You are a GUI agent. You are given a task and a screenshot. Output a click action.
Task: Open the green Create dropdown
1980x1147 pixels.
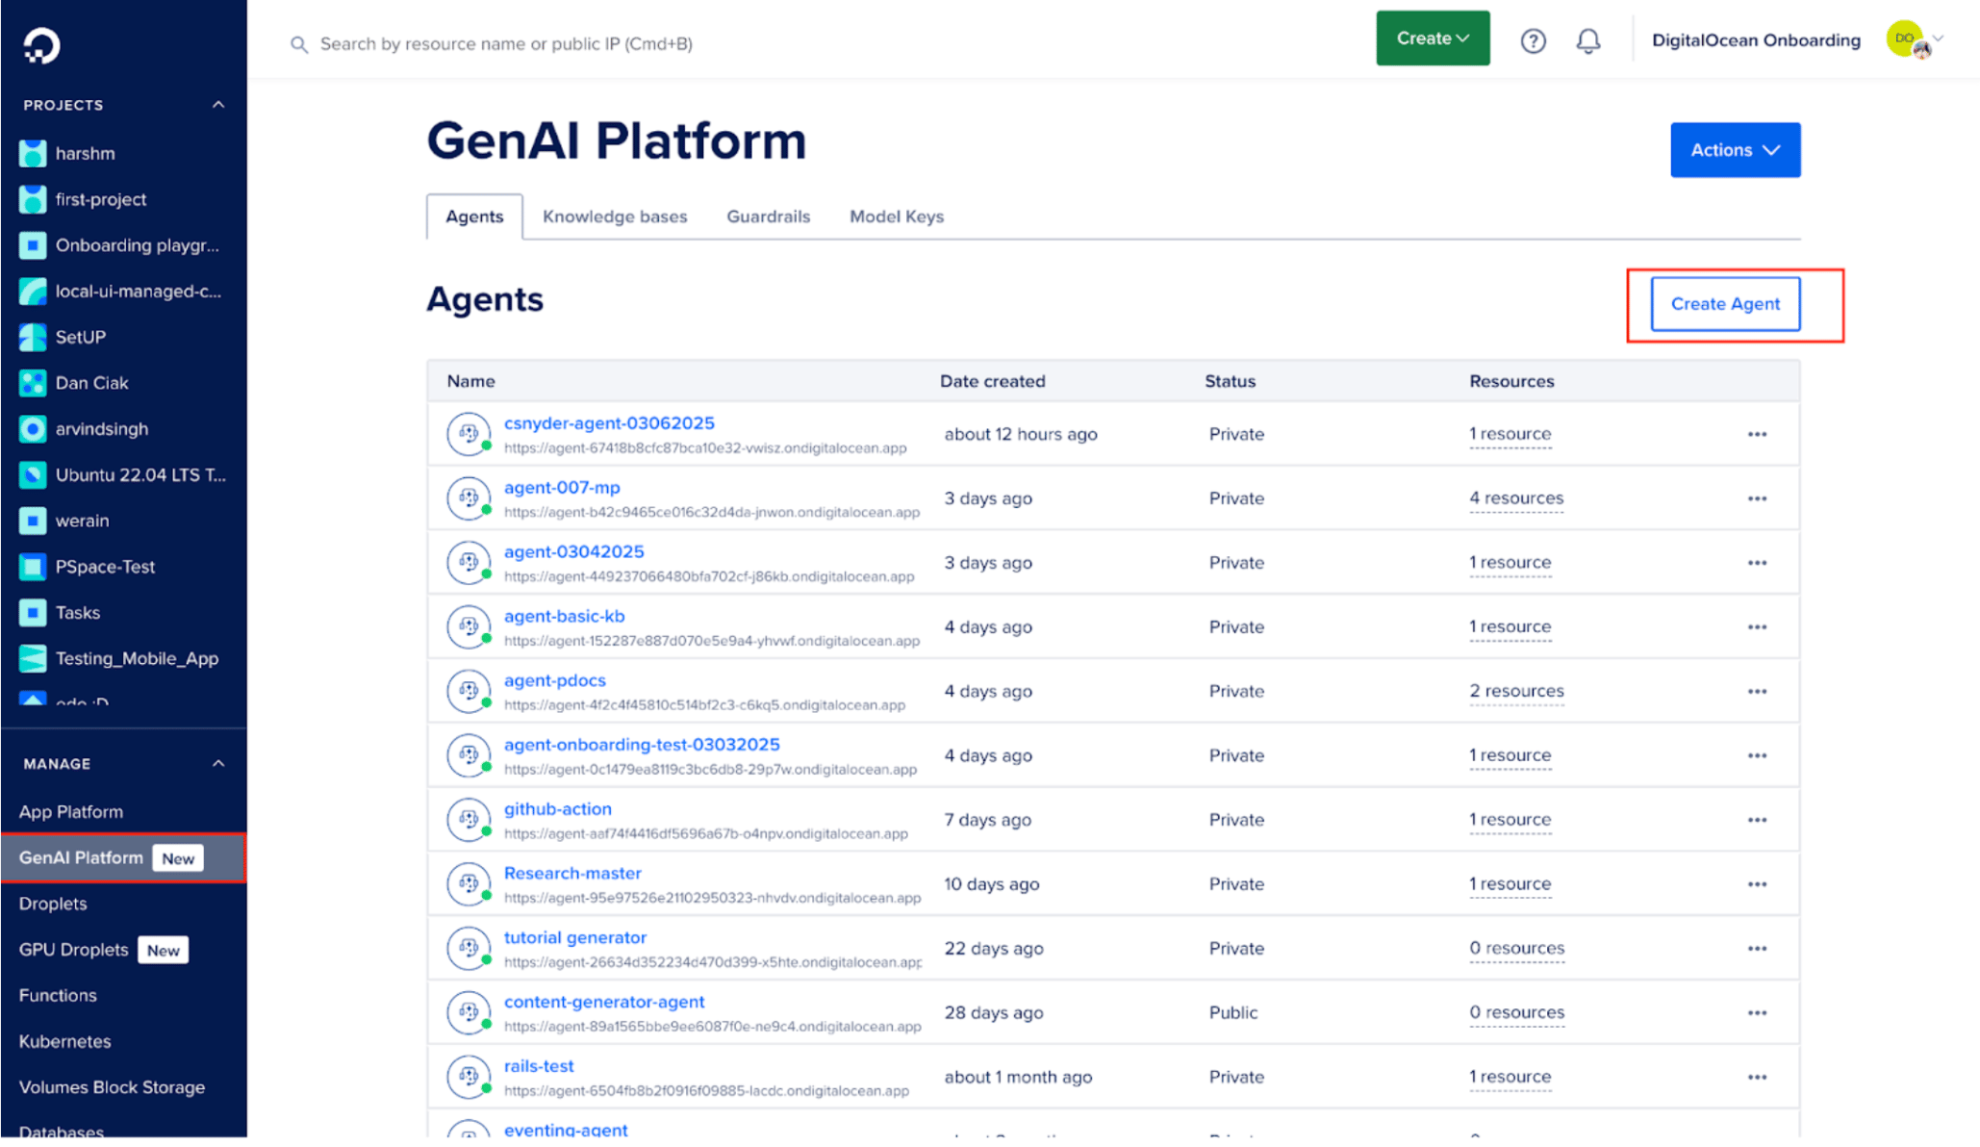tap(1433, 38)
